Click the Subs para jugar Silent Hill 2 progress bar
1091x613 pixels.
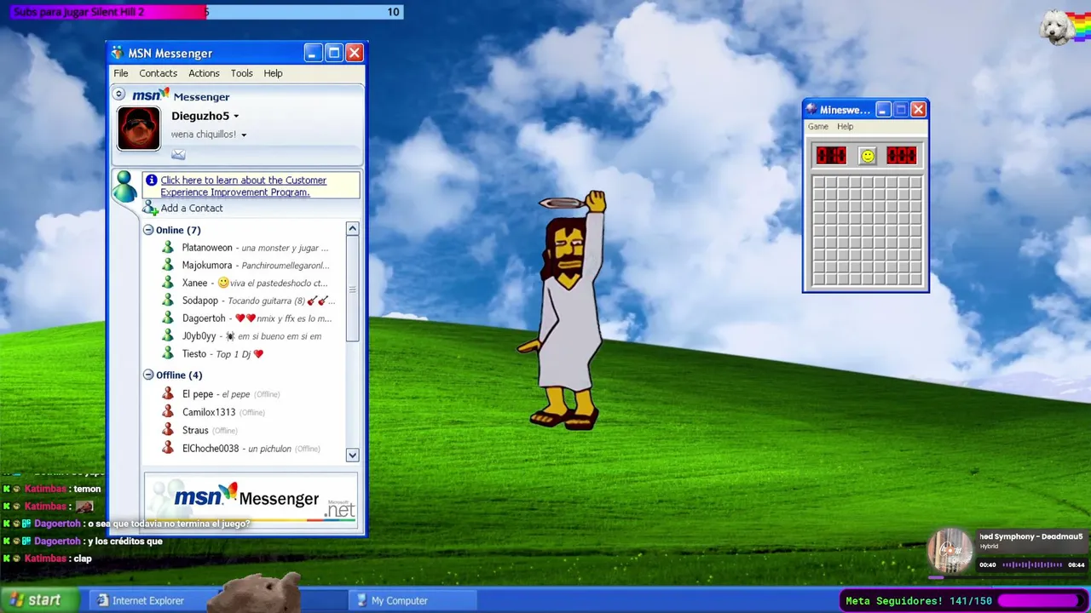(x=206, y=12)
